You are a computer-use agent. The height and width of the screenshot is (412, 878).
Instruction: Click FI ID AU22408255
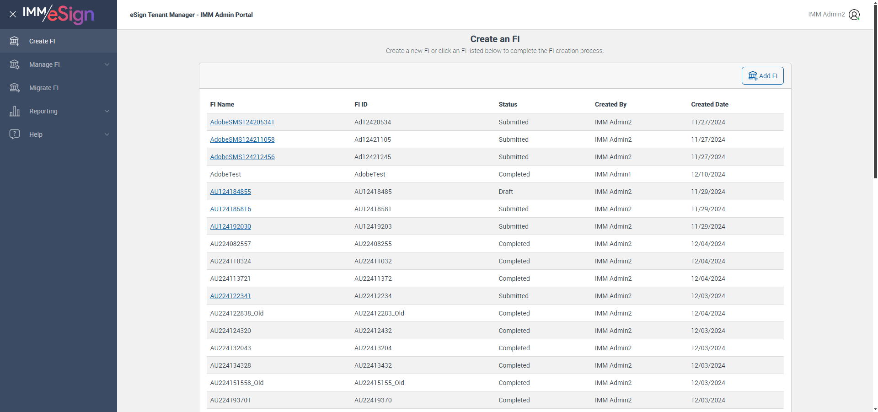tap(373, 244)
